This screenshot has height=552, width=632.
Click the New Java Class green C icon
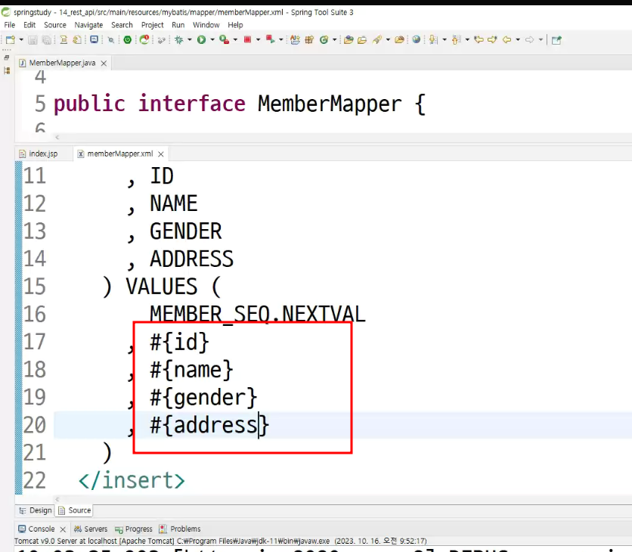pyautogui.click(x=324, y=39)
